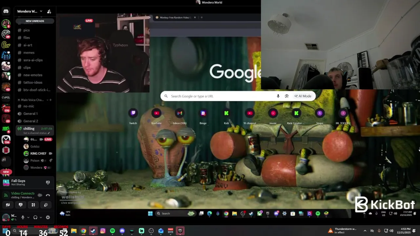Image resolution: width=420 pixels, height=236 pixels.
Task: Select KING CHIEF in voice list
Action: (38, 153)
